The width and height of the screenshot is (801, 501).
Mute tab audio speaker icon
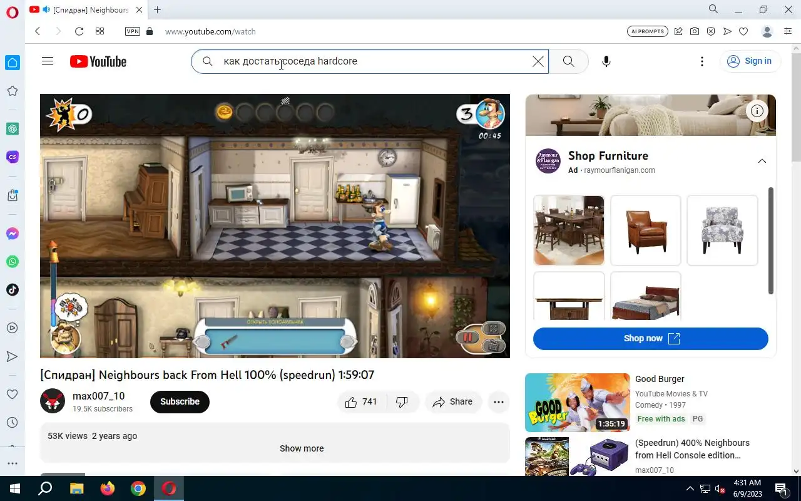(x=46, y=10)
